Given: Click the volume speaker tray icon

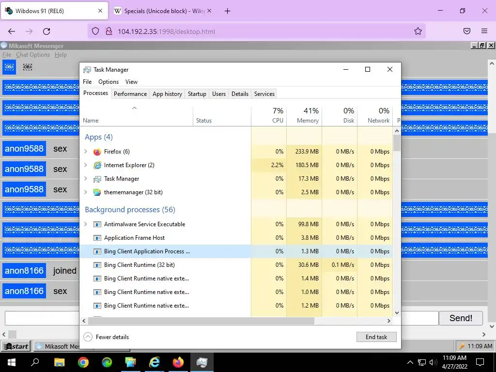Looking at the screenshot, I should click(433, 362).
